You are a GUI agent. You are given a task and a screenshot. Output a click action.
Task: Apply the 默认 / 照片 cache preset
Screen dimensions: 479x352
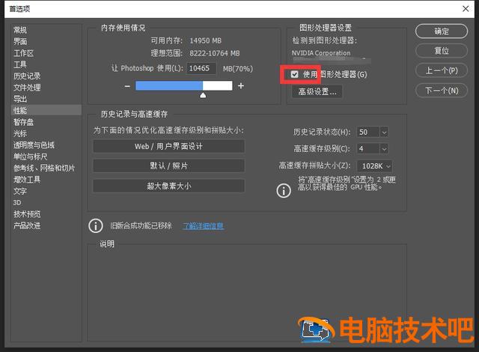168,166
